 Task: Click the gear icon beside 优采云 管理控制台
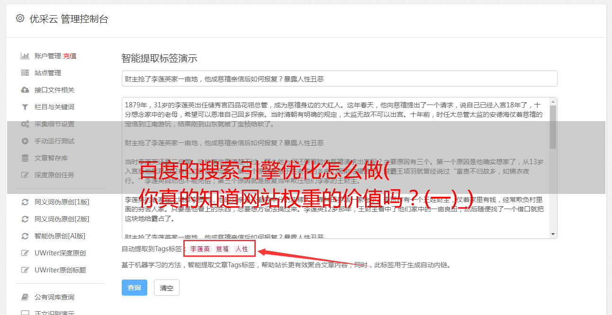click(x=20, y=18)
